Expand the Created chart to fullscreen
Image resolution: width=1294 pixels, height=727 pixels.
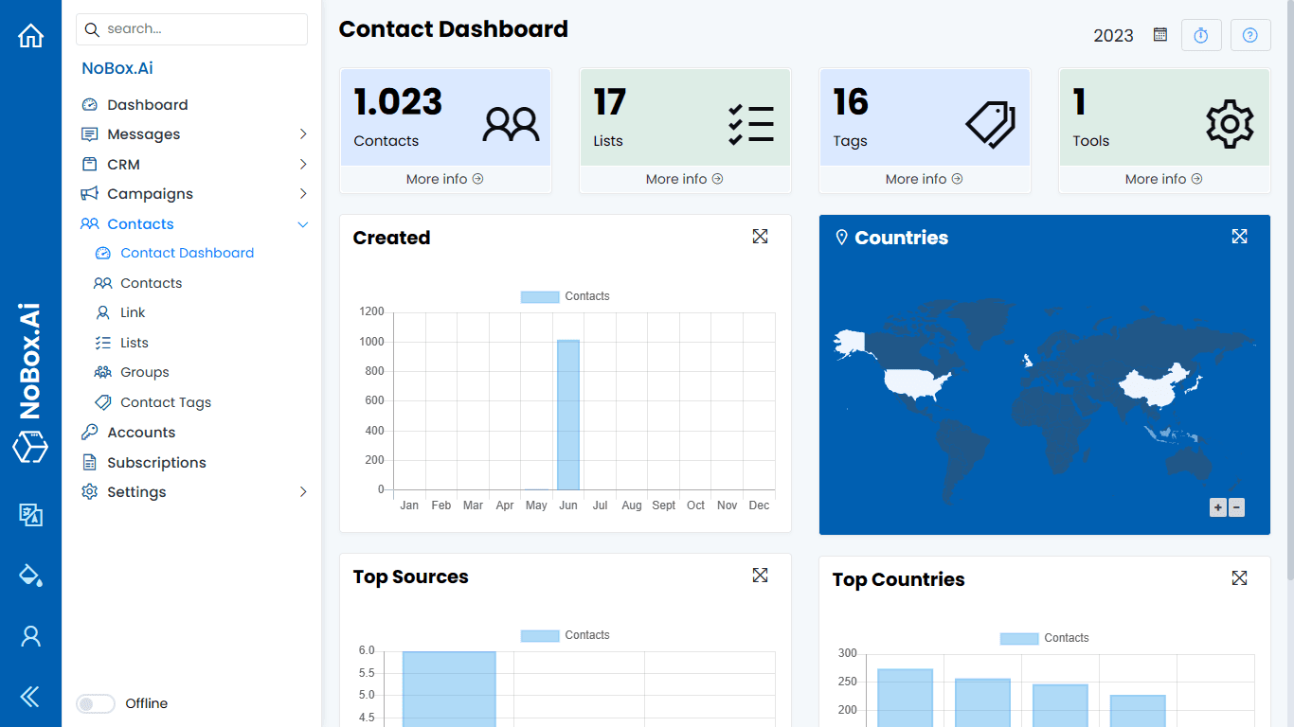(x=760, y=236)
